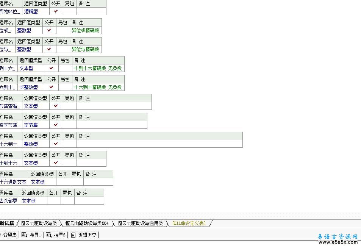Select the [Dll命令定义表] tab
Screen dimensions: 361x247
point(189,223)
